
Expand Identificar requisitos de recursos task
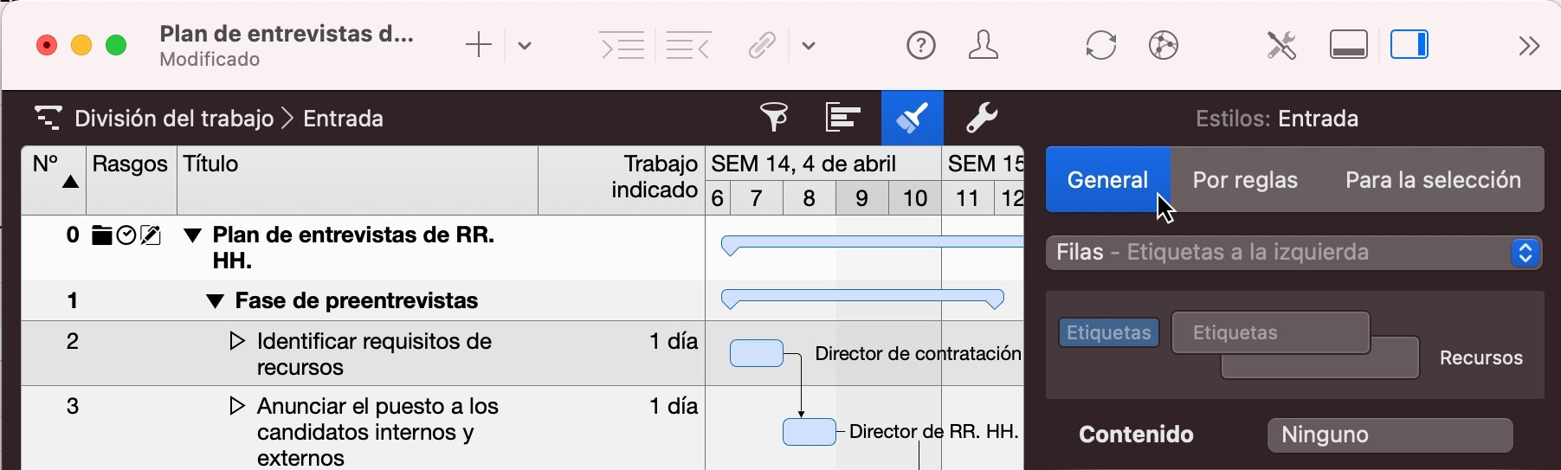(236, 341)
